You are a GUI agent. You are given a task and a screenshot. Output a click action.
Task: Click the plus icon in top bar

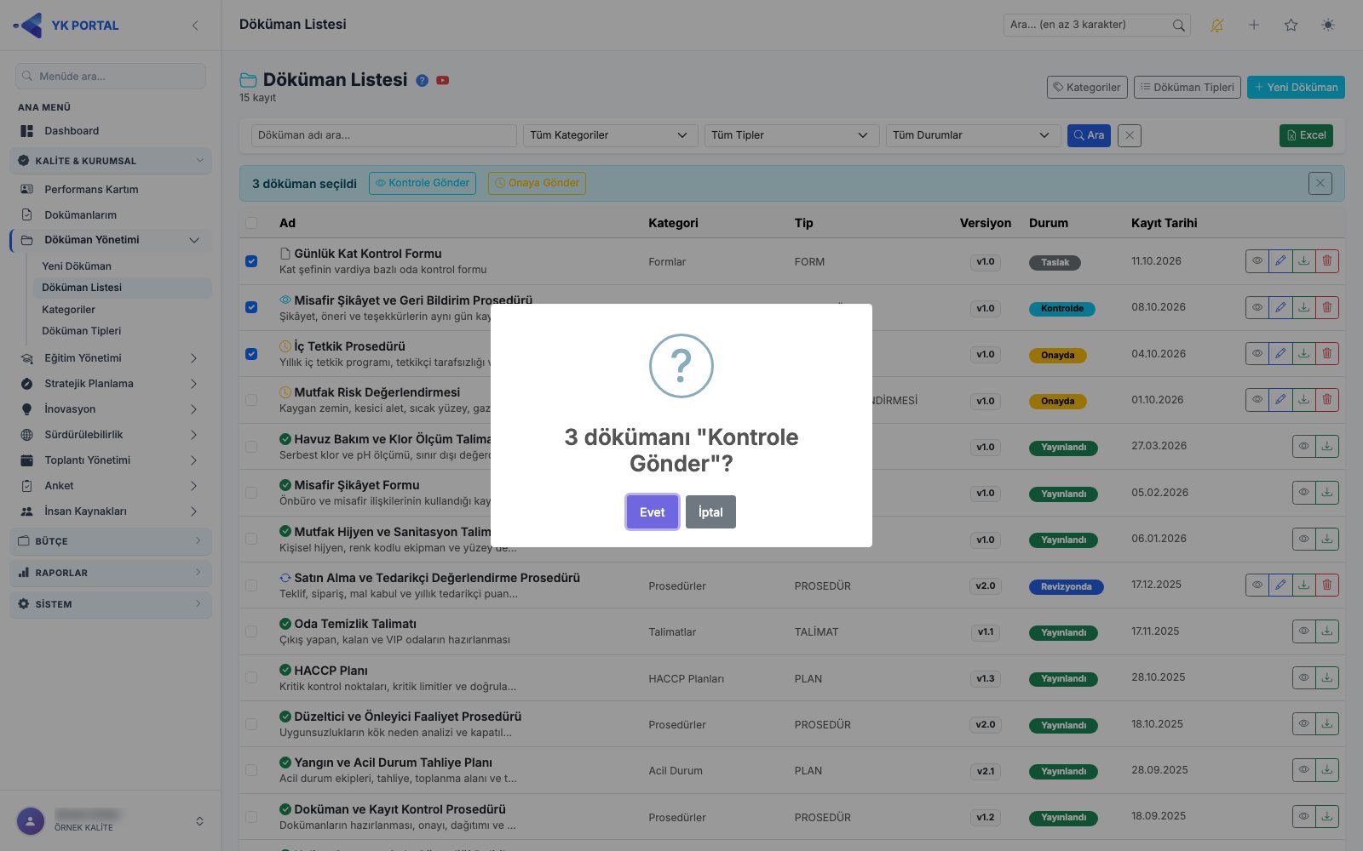click(x=1254, y=26)
